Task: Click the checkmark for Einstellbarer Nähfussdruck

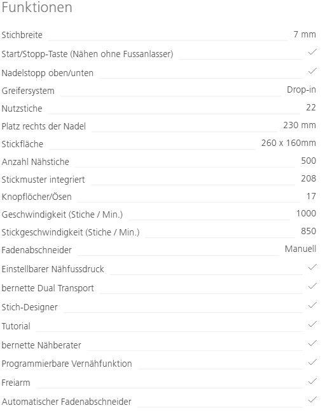Action: [312, 267]
